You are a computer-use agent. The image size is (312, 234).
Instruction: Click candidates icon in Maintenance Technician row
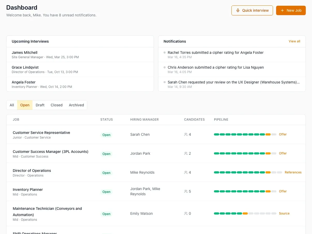(186, 213)
